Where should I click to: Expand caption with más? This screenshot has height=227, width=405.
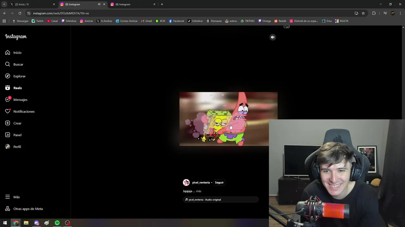point(198,191)
